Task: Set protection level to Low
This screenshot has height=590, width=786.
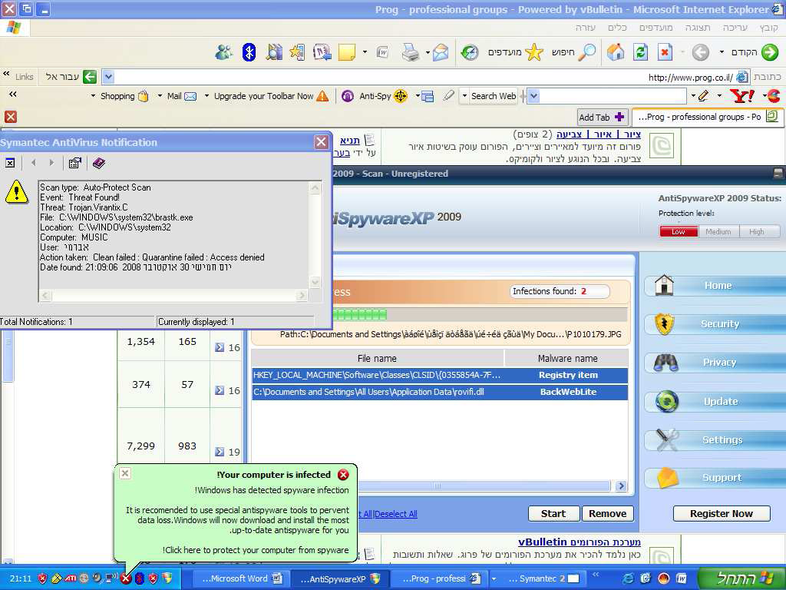Action: (x=679, y=231)
